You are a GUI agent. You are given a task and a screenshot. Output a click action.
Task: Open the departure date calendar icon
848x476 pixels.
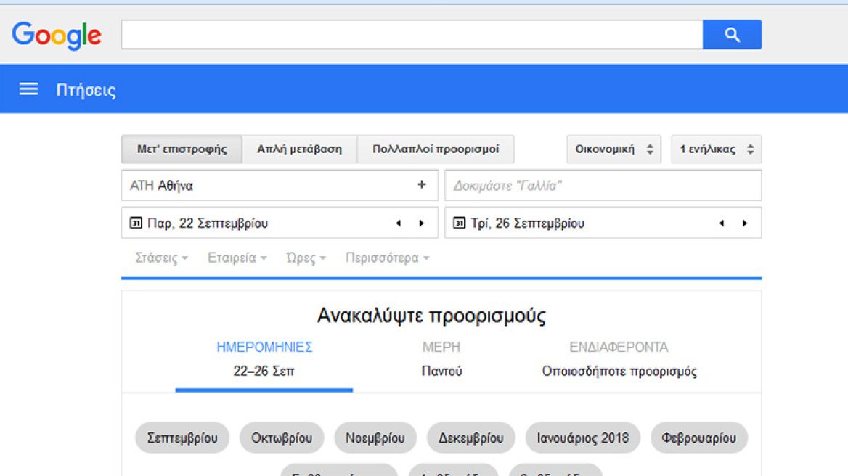coord(135,223)
